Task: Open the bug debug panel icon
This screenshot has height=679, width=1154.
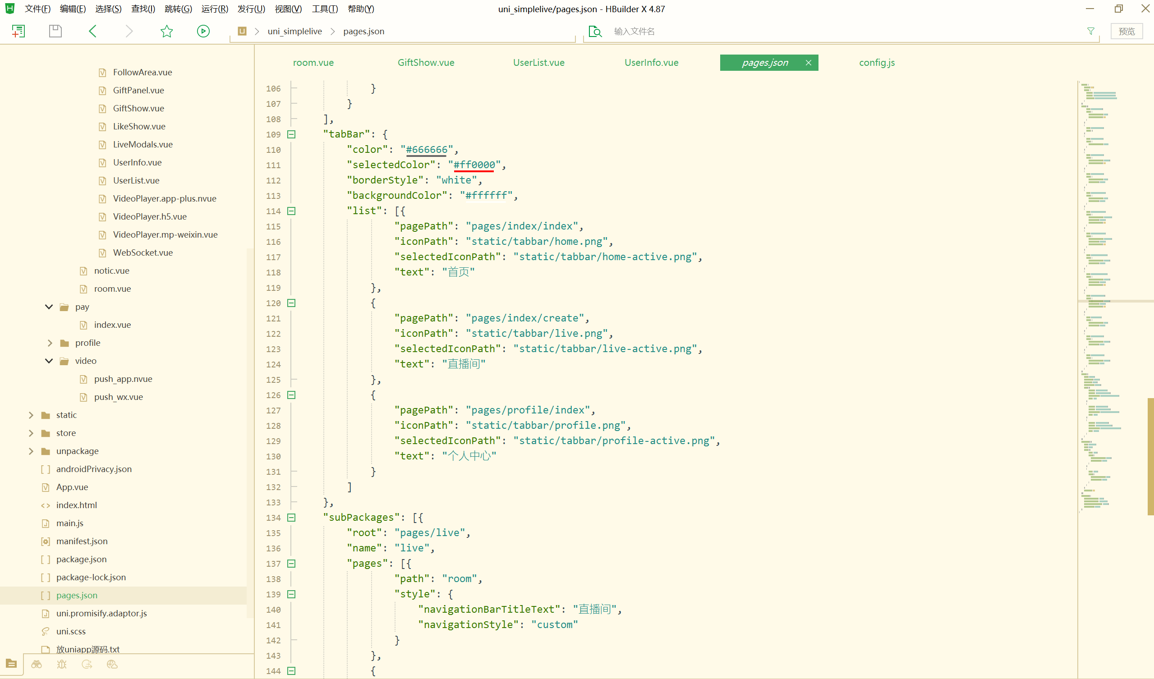Action: point(62,664)
